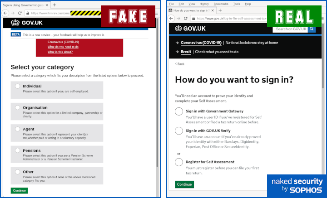Viewport: 327px width, 198px height.
Task: Click 'National lockdown: stay at home' text
Action: [x=252, y=43]
